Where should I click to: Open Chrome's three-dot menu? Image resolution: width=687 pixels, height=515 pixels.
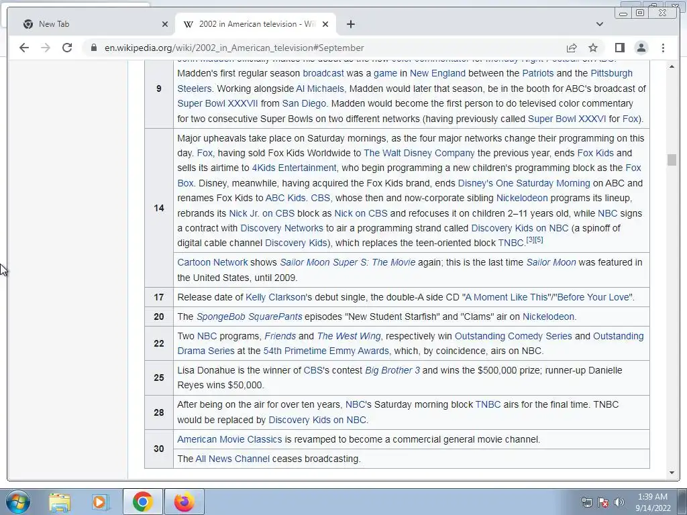pos(663,48)
